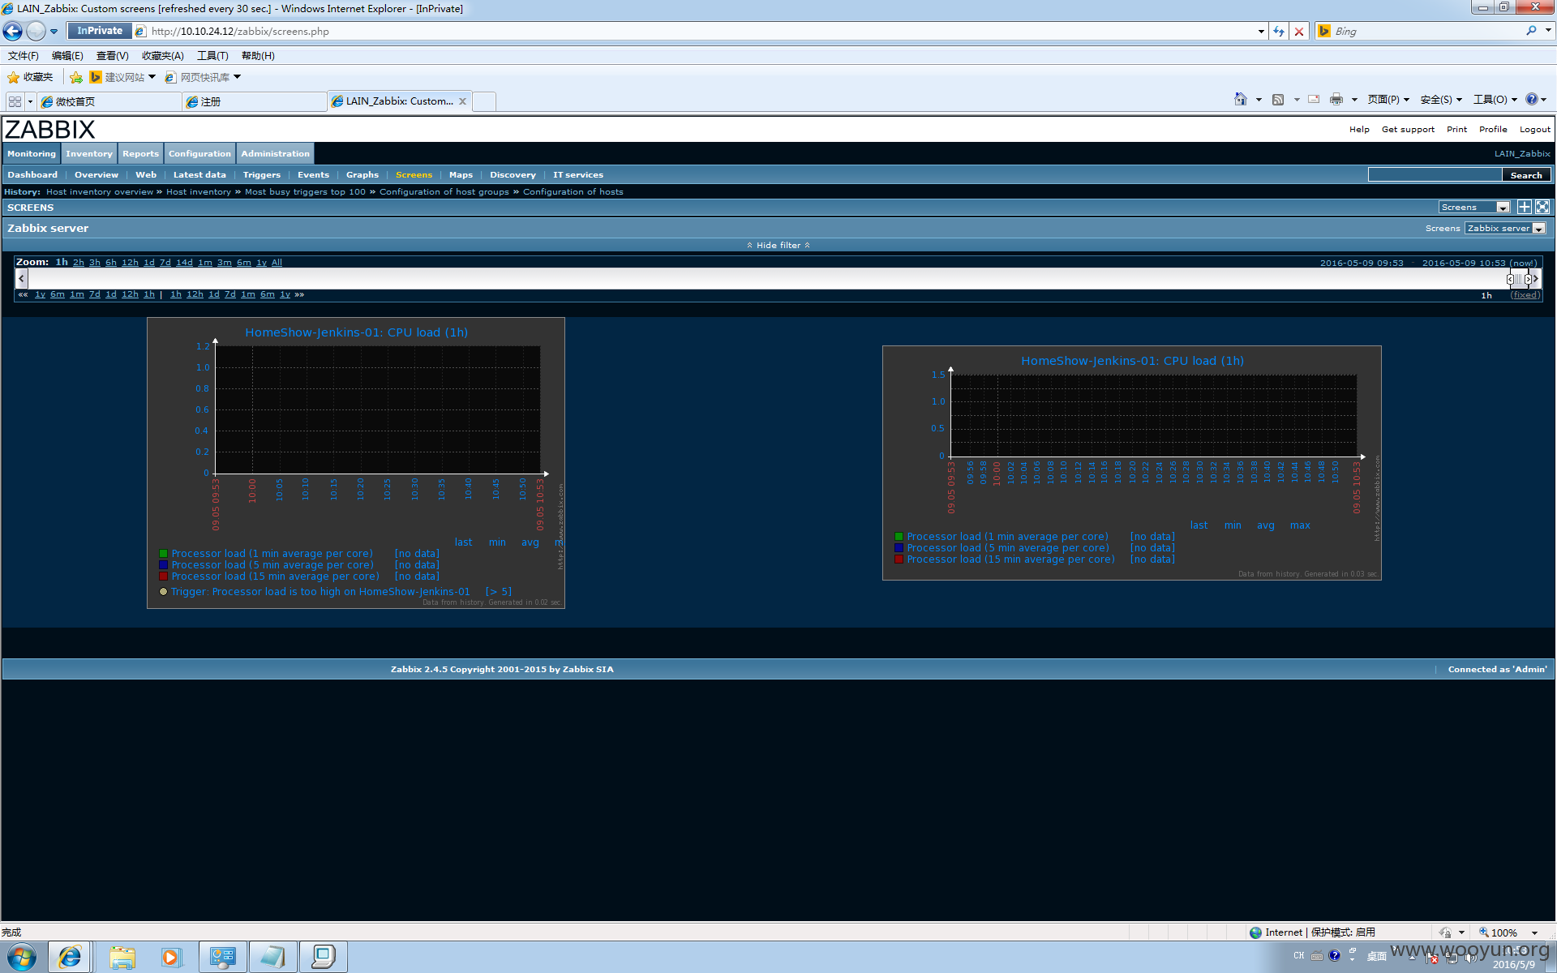The height and width of the screenshot is (973, 1557).
Task: Open the Profile link
Action: (x=1493, y=130)
